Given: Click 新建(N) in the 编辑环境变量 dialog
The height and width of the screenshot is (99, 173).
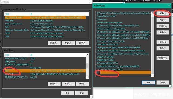Looking at the screenshot, I should [163, 13].
